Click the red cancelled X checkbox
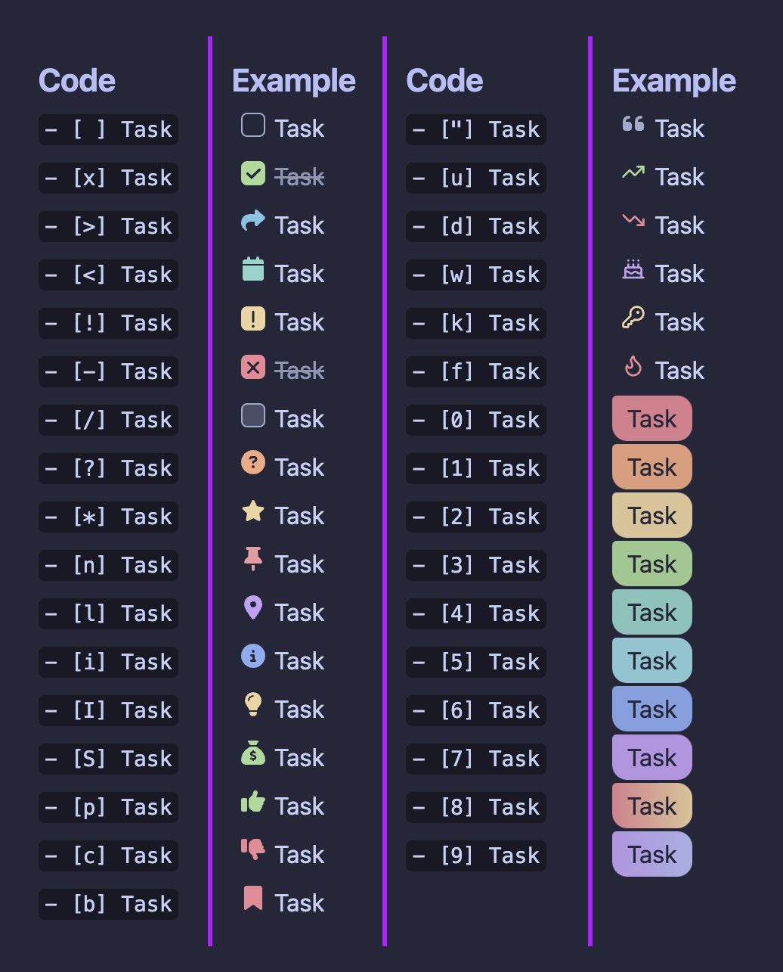This screenshot has height=972, width=783. click(x=253, y=368)
